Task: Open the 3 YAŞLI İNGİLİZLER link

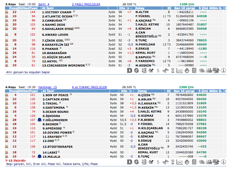Action: click(x=86, y=4)
